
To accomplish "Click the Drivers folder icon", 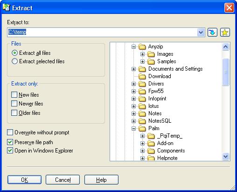I will (x=142, y=84).
